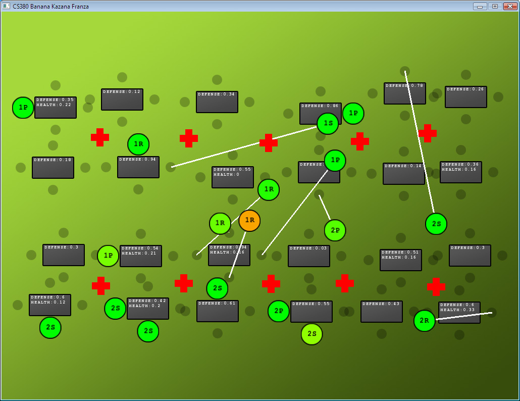
Task: Click the 2S unit left of DEFENSE:0.42 bunker
Action: coord(115,309)
